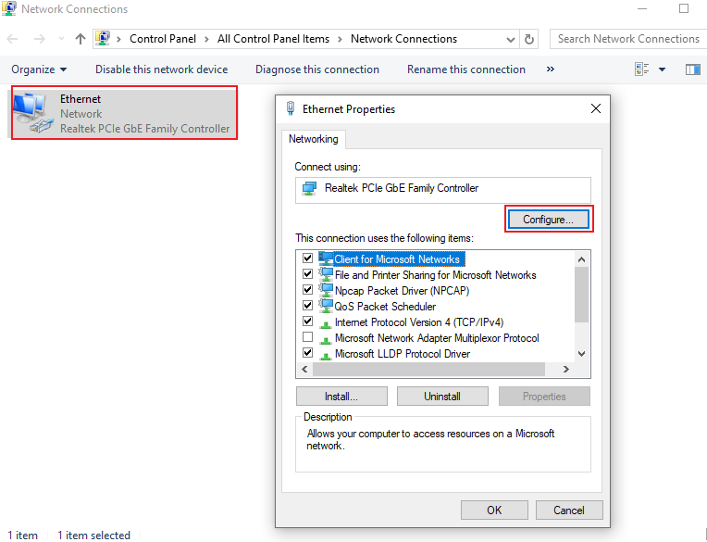Select File and Printer Sharing for Microsoft Networks

click(435, 275)
